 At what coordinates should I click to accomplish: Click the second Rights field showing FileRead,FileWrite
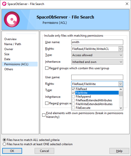pos(95,84)
